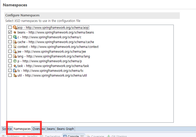Enable the p namespace checkbox

click(x=10, y=61)
